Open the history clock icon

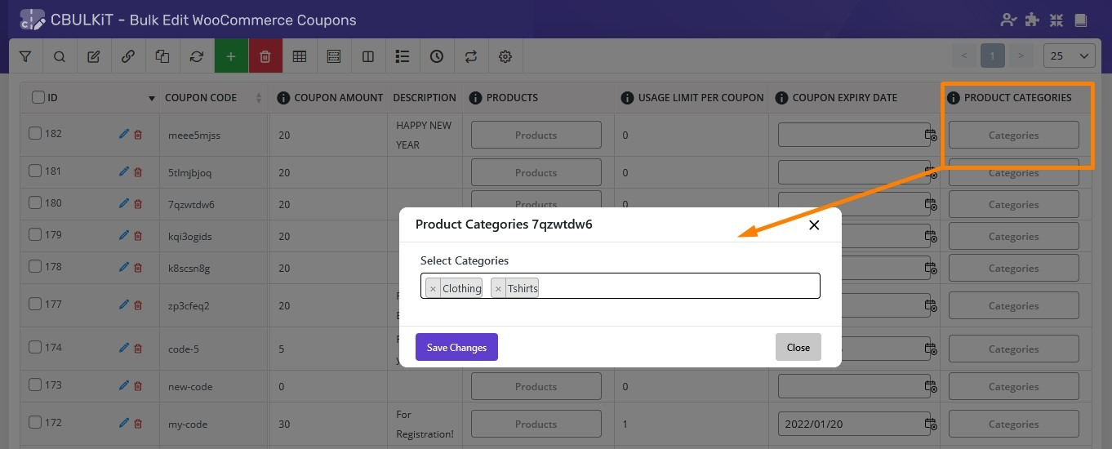click(437, 56)
